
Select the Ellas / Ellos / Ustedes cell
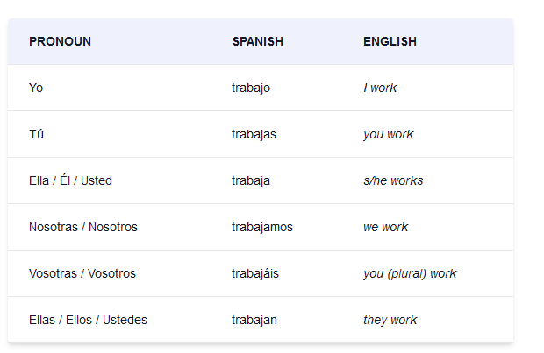pyautogui.click(x=88, y=320)
